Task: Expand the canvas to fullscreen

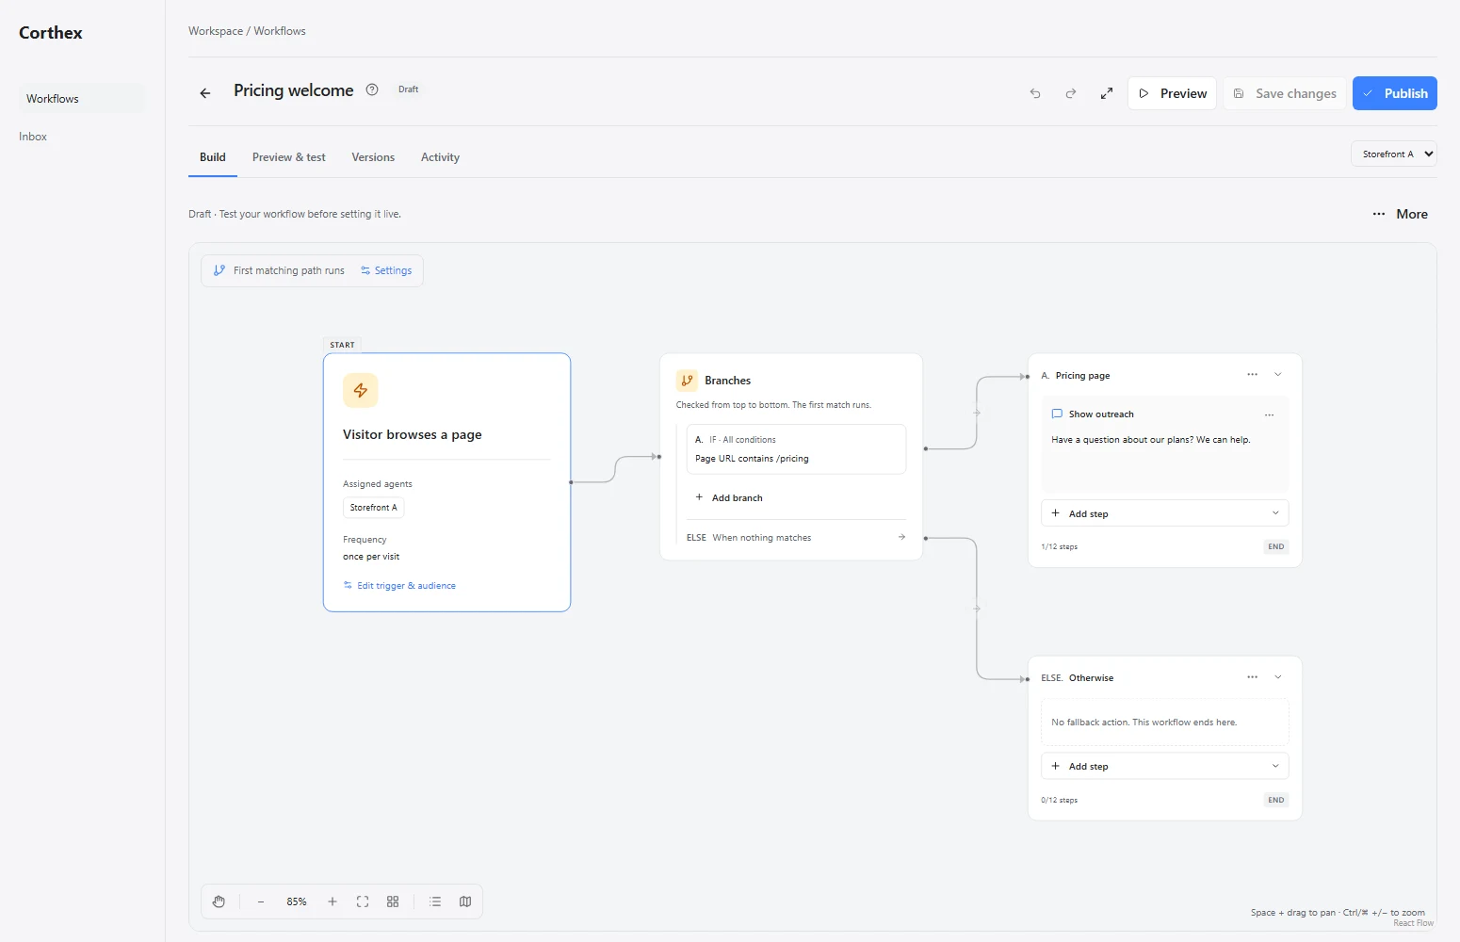Action: pyautogui.click(x=1107, y=93)
